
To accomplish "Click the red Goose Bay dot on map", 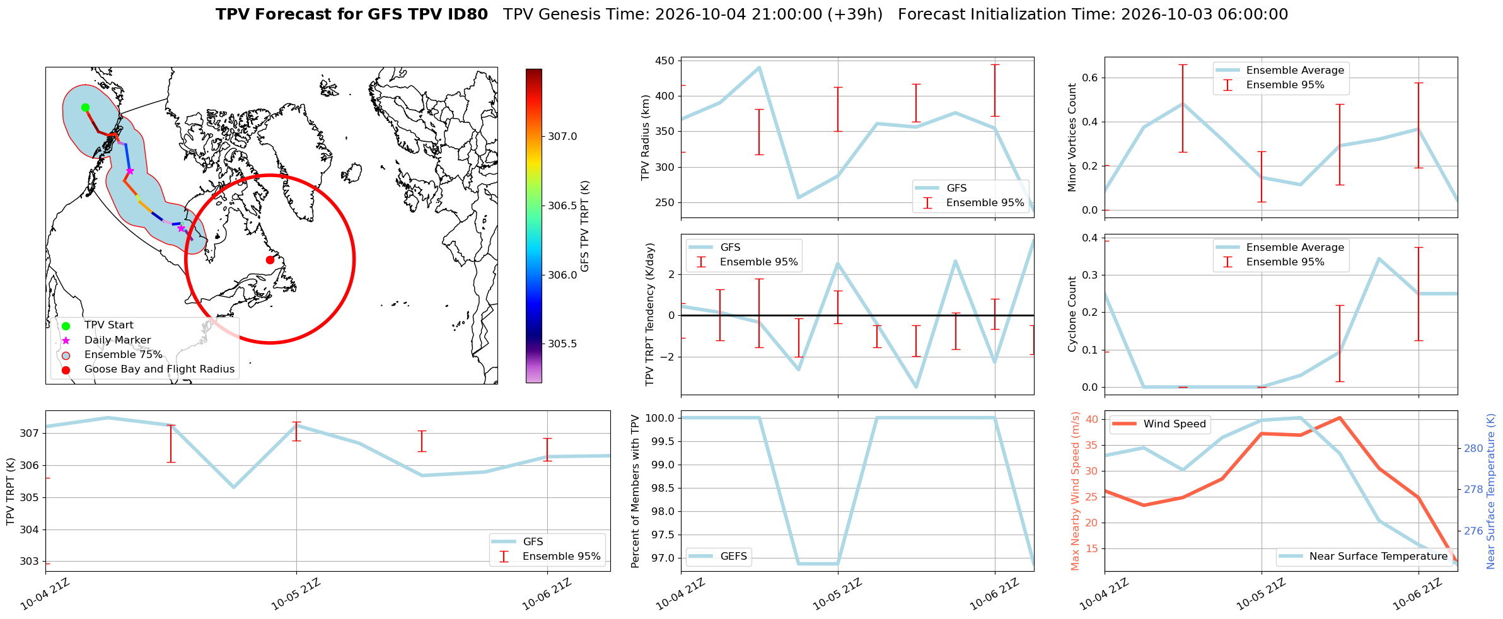I will click(x=270, y=260).
